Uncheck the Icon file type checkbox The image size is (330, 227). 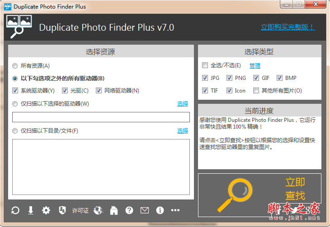tap(229, 91)
